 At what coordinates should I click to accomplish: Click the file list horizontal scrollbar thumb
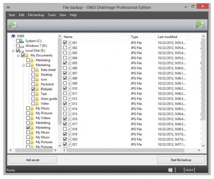[x=126, y=150]
